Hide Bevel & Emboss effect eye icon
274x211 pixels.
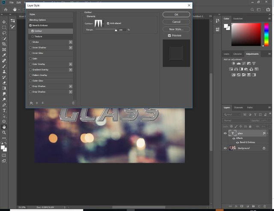pos(237,143)
